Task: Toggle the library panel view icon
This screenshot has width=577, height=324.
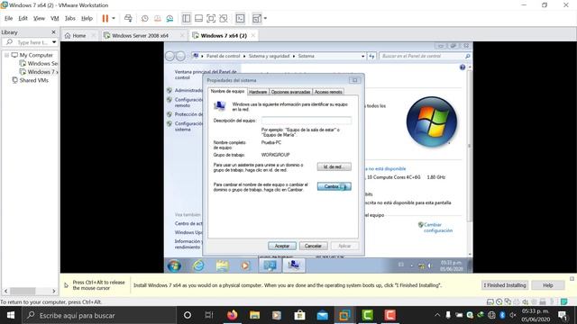Action: (187, 18)
